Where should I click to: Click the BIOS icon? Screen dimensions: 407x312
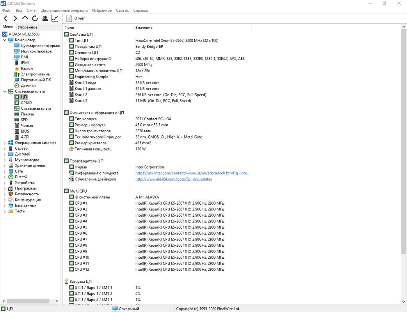[x=17, y=131]
